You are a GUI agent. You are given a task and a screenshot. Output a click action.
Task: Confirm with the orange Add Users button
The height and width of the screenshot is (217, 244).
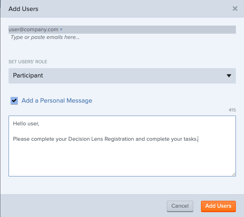pyautogui.click(x=218, y=206)
